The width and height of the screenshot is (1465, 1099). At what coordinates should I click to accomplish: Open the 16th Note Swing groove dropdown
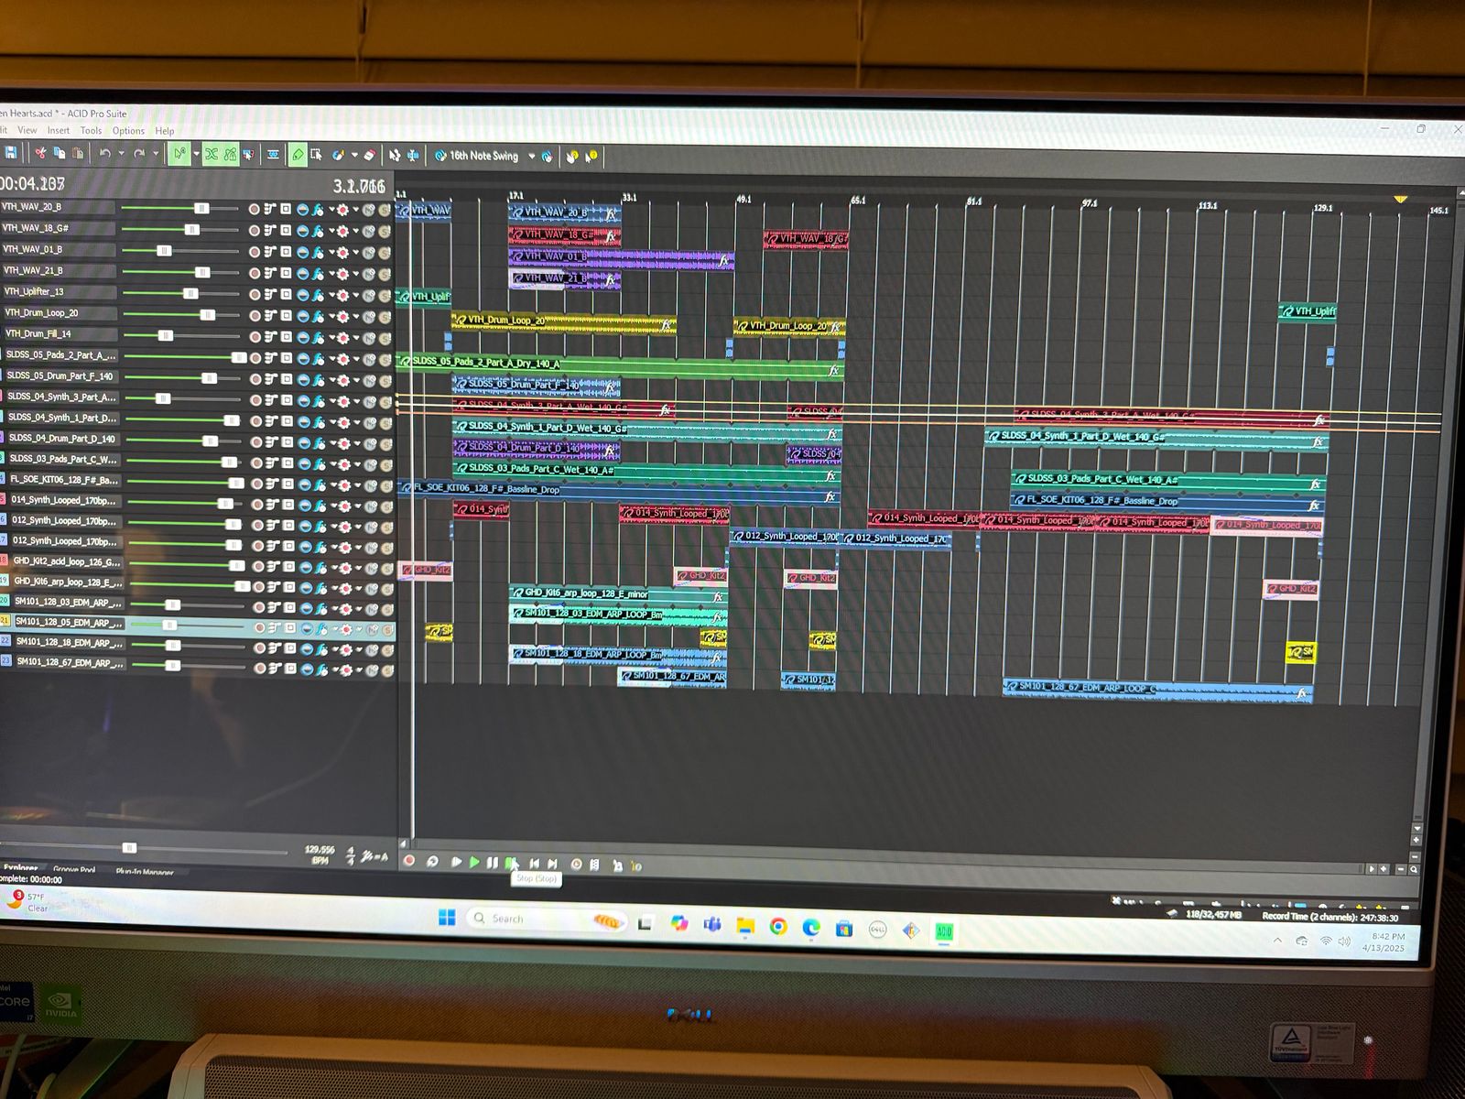532,157
